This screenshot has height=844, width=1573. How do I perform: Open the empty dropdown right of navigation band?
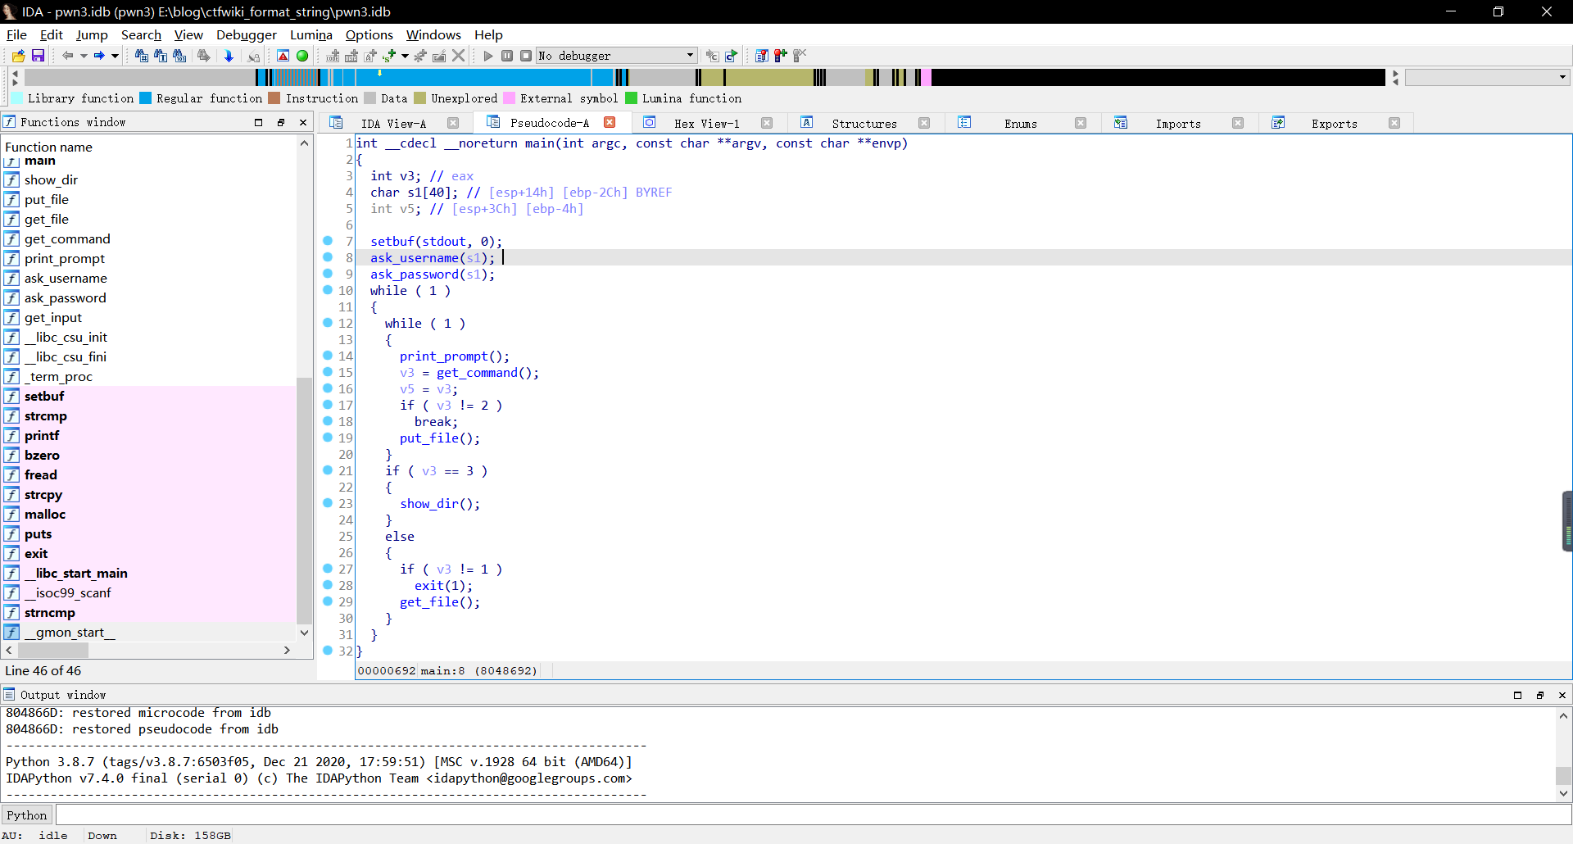[x=1488, y=77]
